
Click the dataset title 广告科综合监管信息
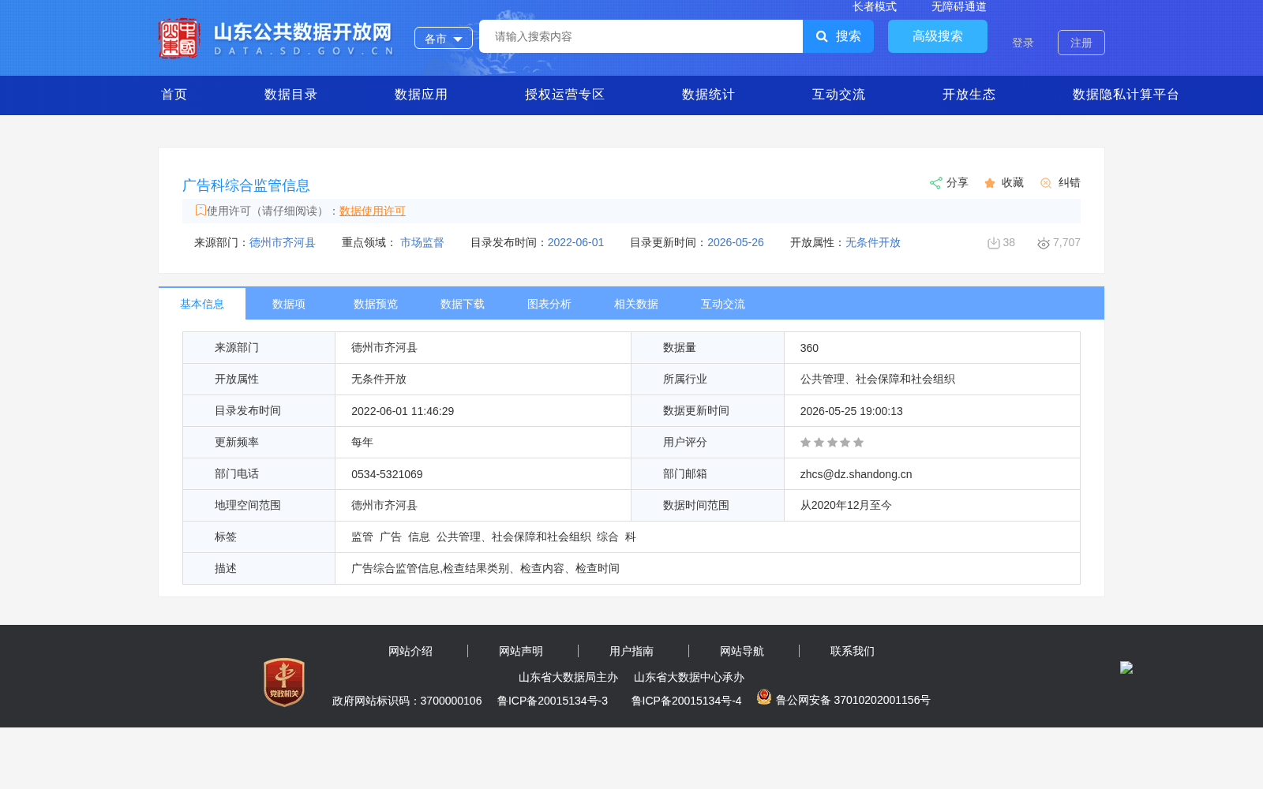click(246, 185)
